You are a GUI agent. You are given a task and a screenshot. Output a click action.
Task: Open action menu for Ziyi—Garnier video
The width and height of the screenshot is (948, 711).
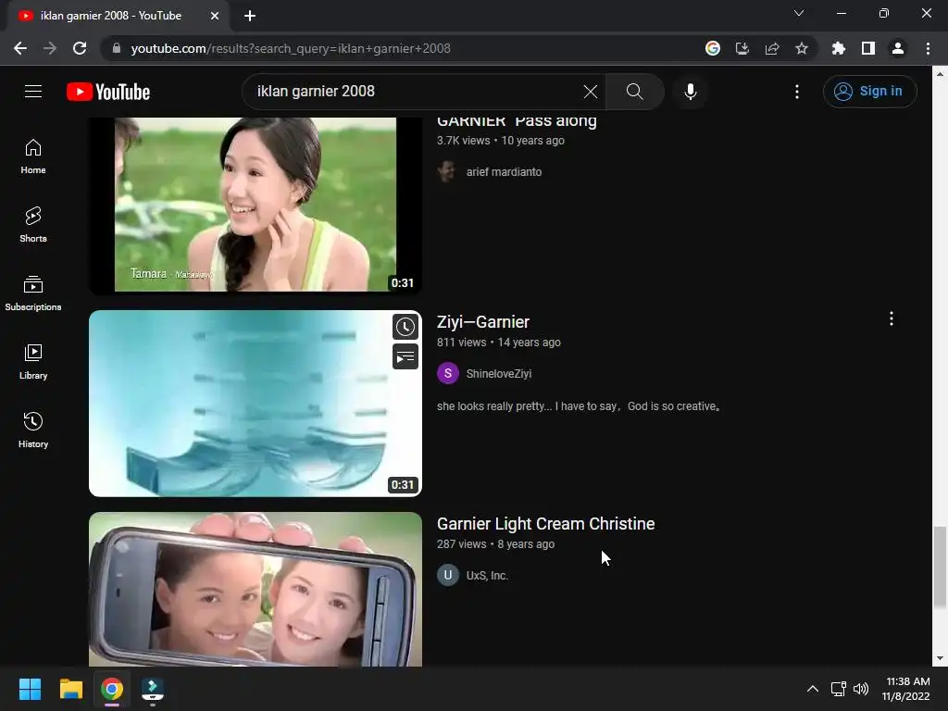click(892, 318)
